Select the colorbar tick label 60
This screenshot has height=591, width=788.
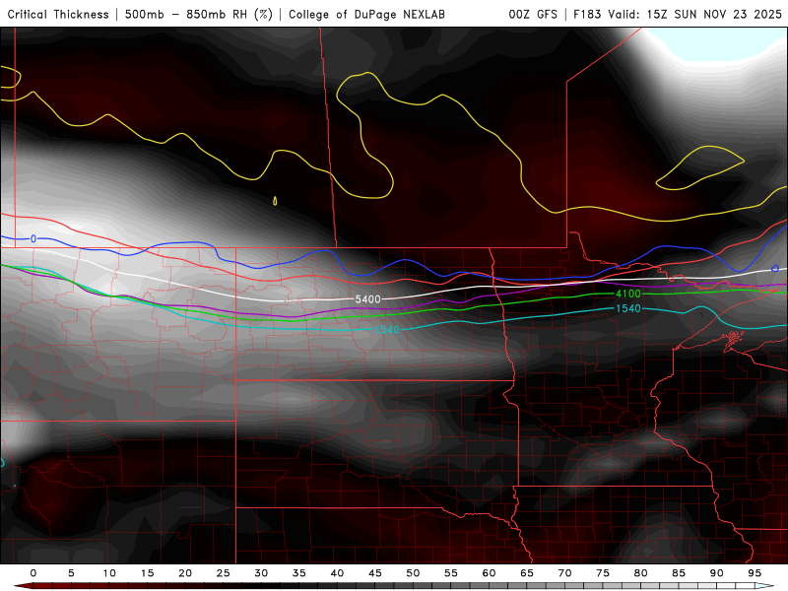pyautogui.click(x=489, y=573)
